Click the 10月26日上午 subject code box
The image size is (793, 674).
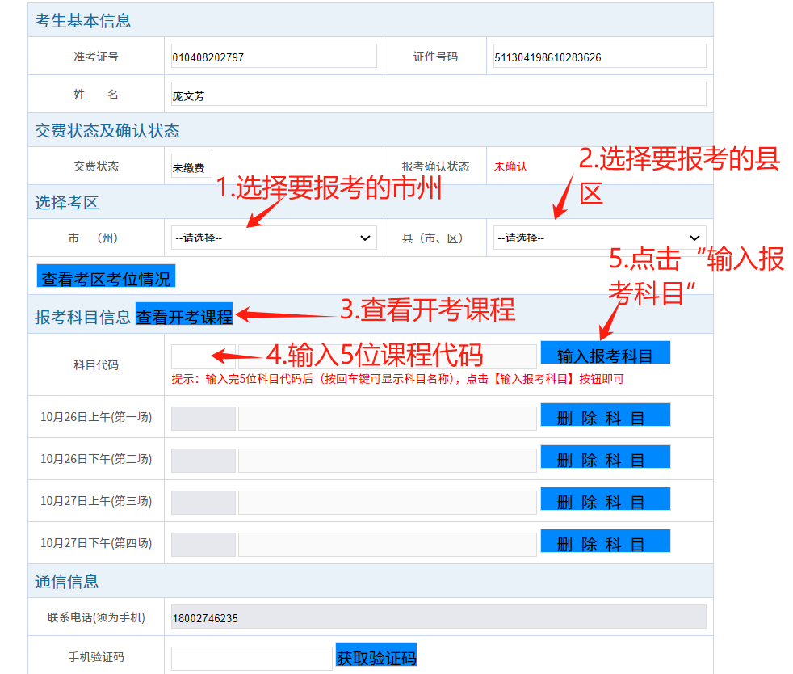coord(203,419)
